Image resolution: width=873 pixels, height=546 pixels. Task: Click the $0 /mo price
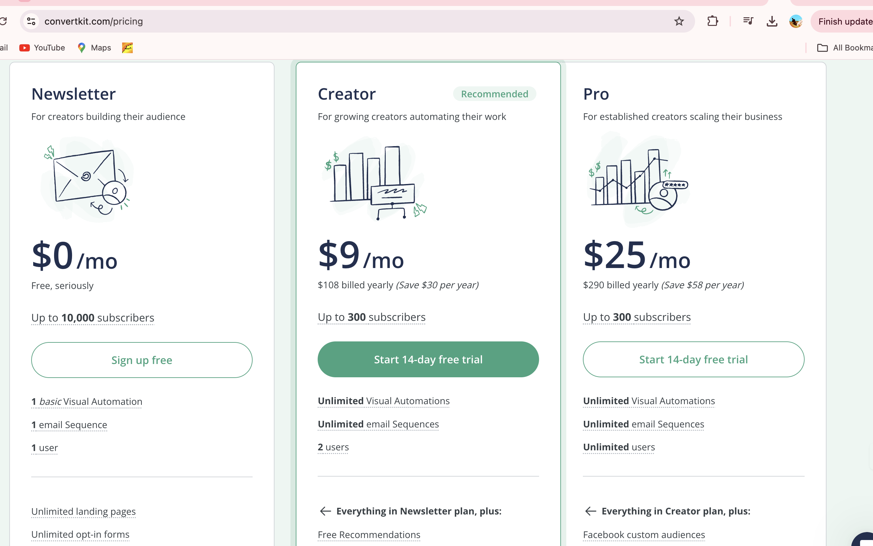[74, 256]
